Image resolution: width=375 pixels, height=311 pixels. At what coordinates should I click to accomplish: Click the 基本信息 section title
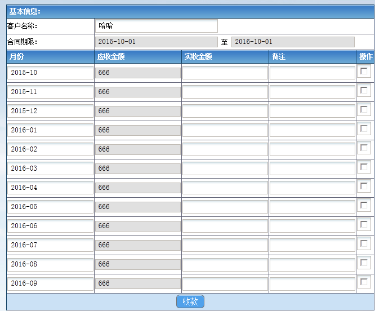pyautogui.click(x=25, y=11)
